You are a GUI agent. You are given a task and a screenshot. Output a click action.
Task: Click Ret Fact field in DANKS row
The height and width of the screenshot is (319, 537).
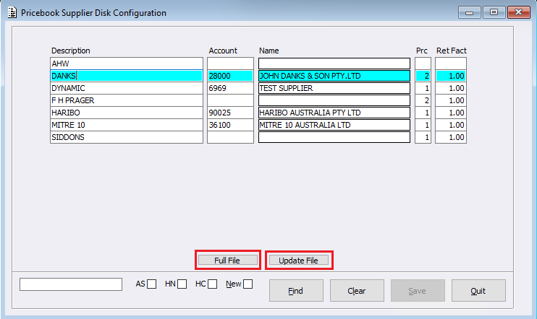[x=451, y=76]
